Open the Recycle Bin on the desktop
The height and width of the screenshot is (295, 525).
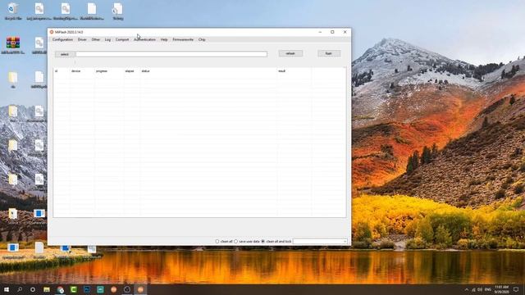point(13,11)
